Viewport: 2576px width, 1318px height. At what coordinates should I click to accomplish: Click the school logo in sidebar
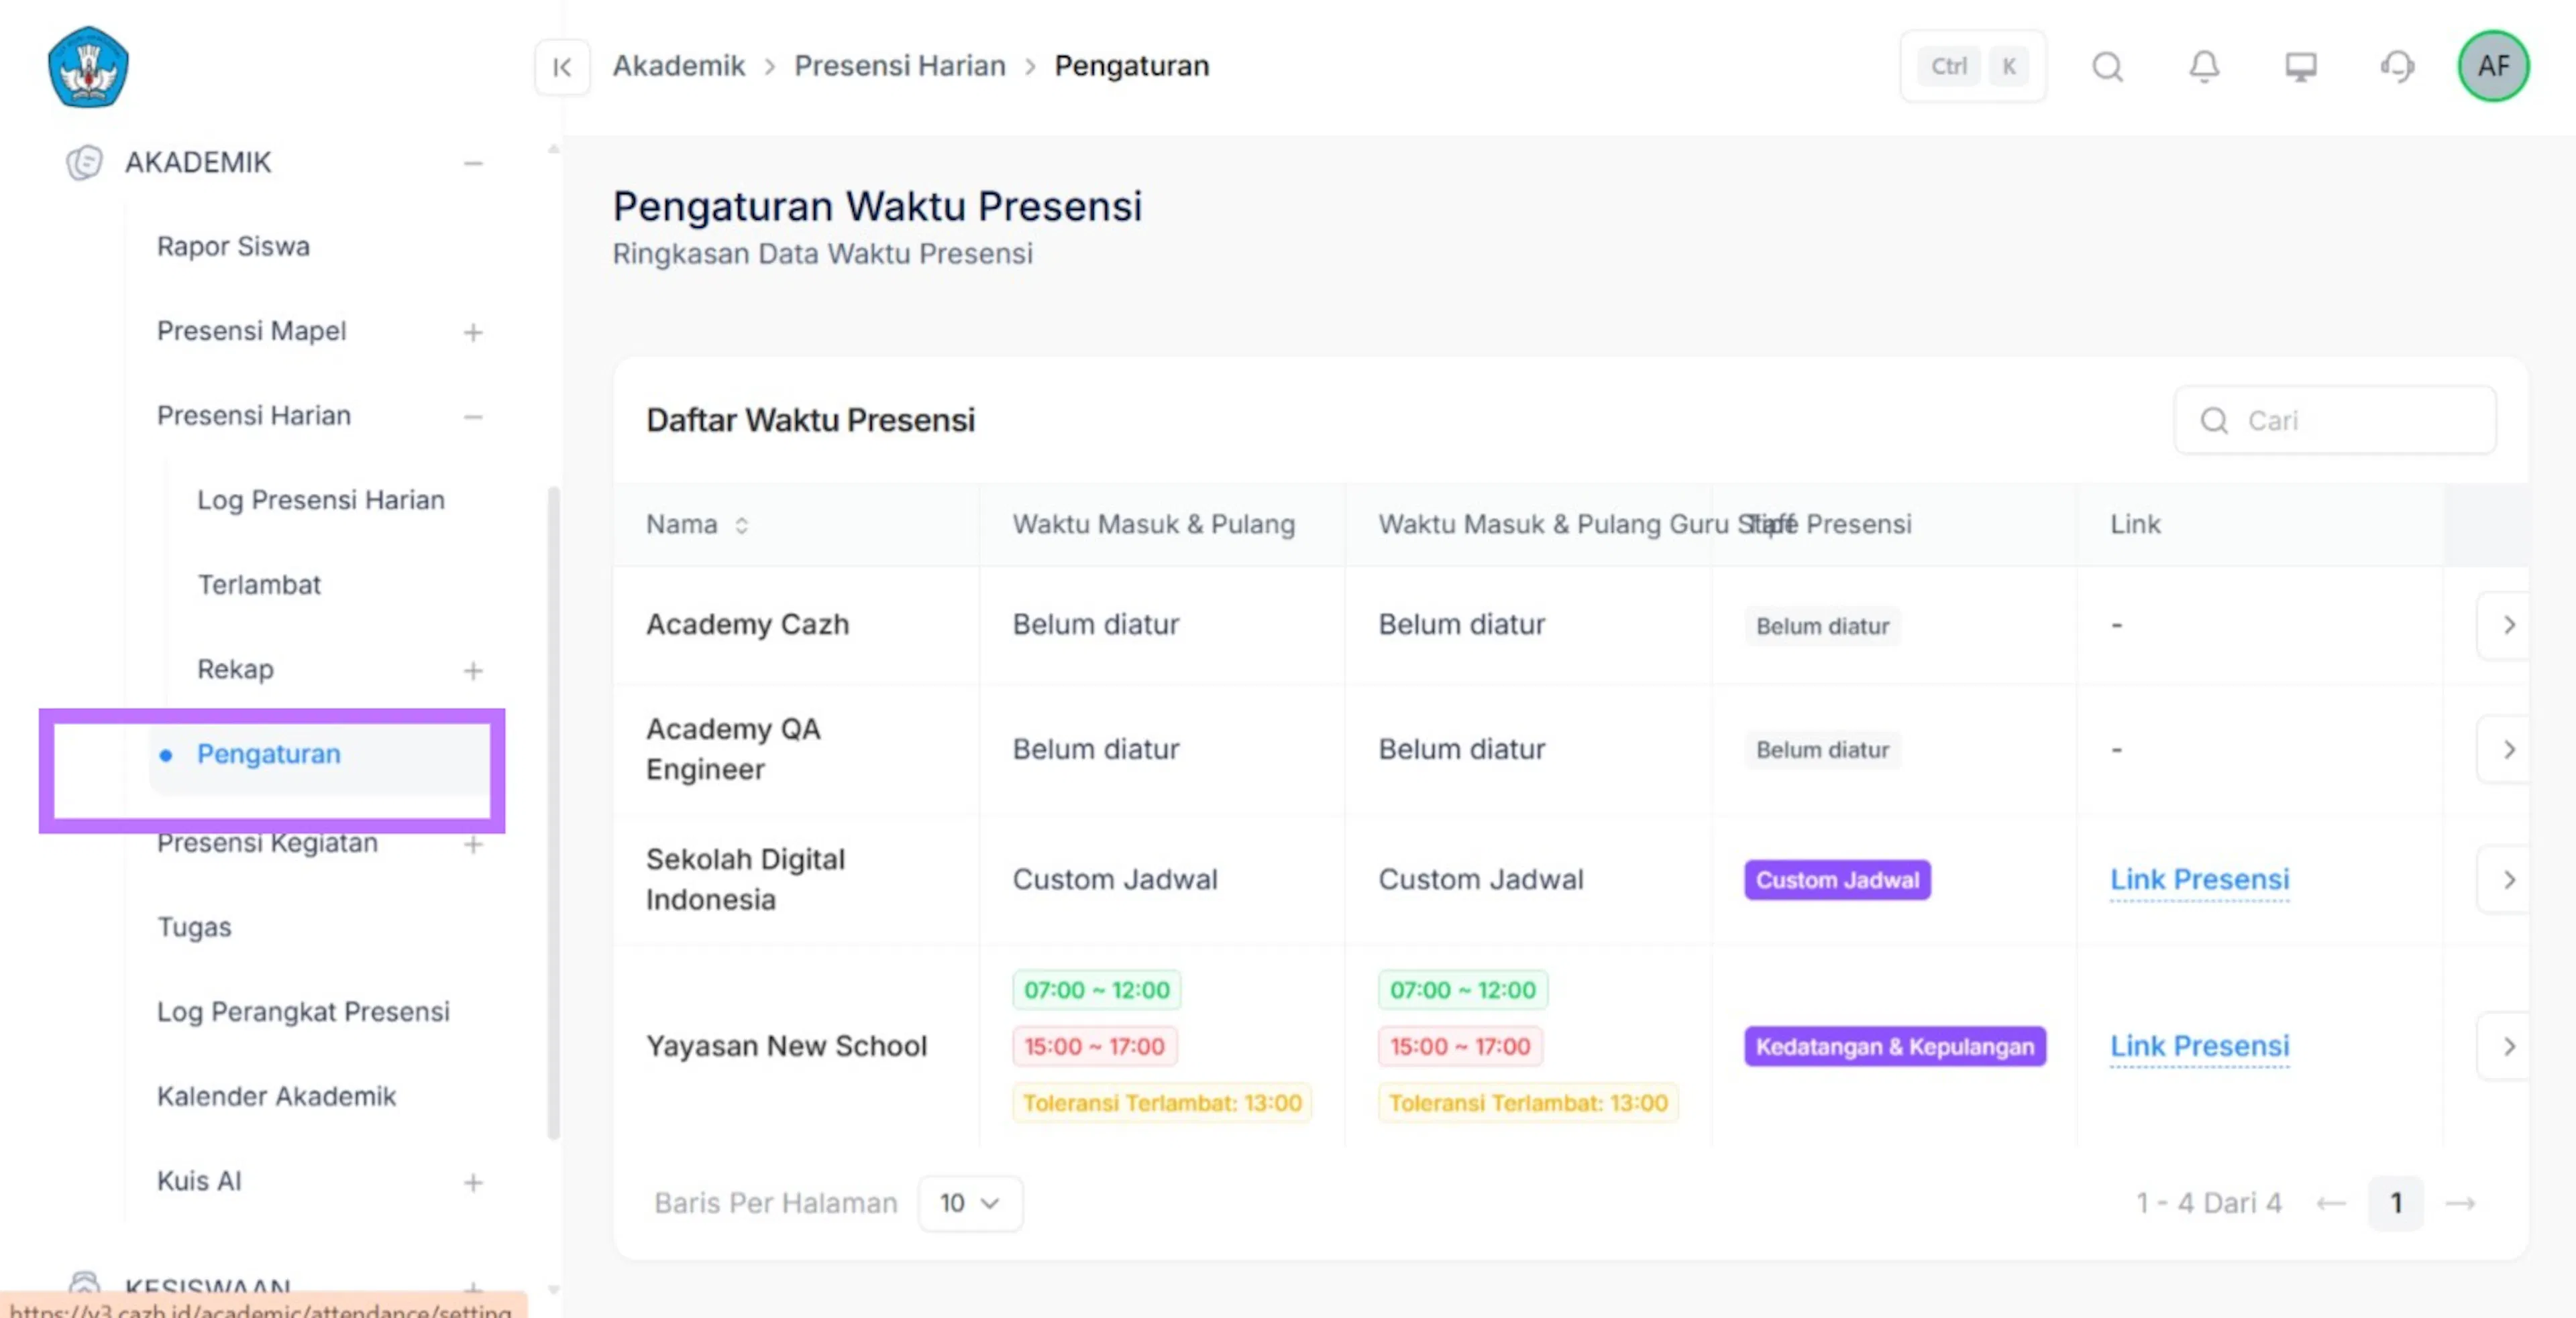pyautogui.click(x=88, y=67)
